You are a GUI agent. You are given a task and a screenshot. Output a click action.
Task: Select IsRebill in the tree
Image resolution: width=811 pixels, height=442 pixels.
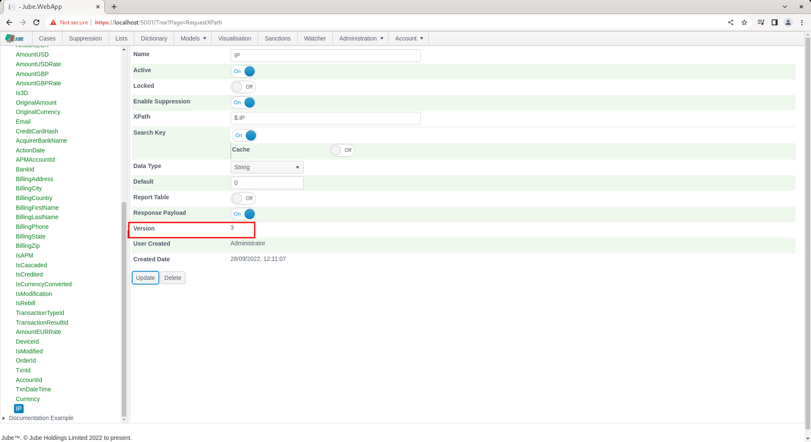[25, 303]
